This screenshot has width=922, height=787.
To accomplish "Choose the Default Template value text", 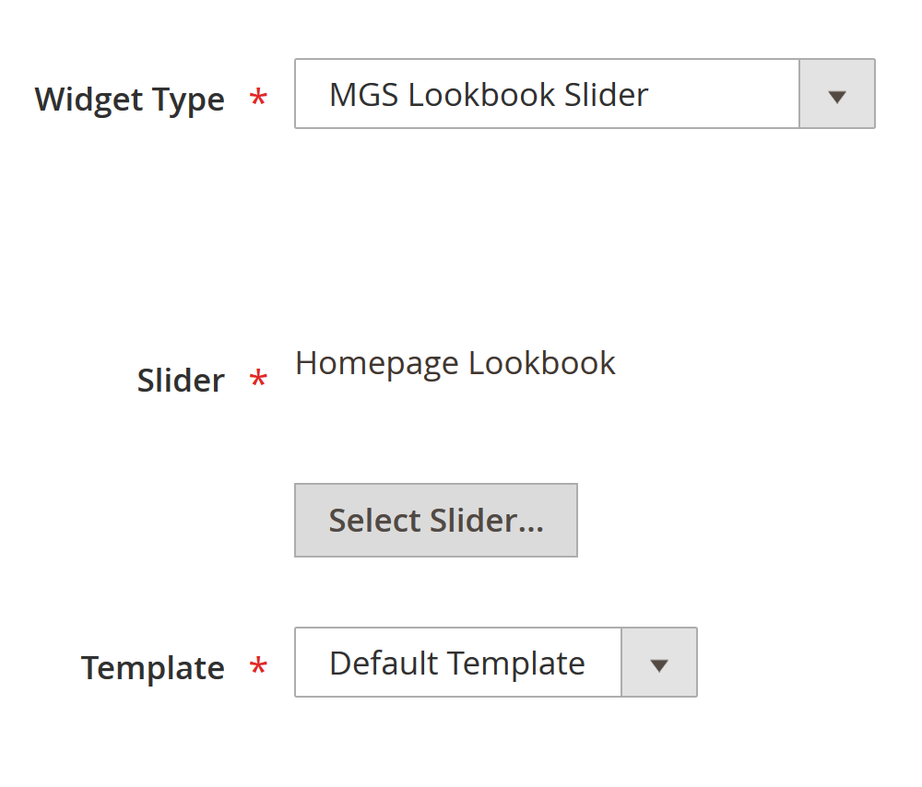I will point(456,664).
